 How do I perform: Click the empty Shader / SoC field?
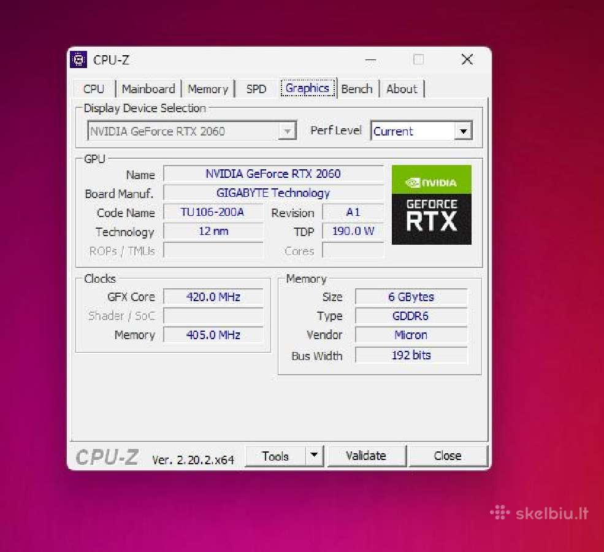pyautogui.click(x=213, y=316)
